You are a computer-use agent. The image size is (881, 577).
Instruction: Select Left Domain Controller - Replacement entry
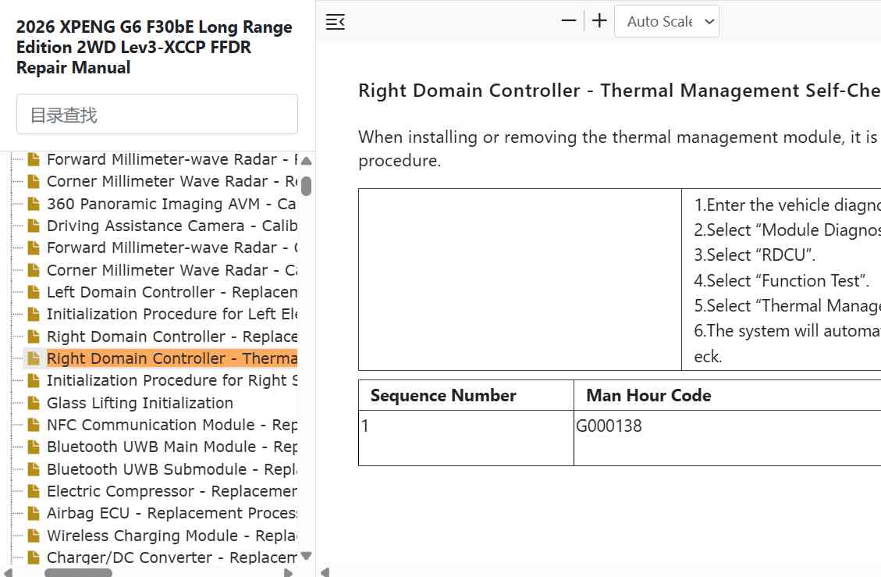[172, 293]
